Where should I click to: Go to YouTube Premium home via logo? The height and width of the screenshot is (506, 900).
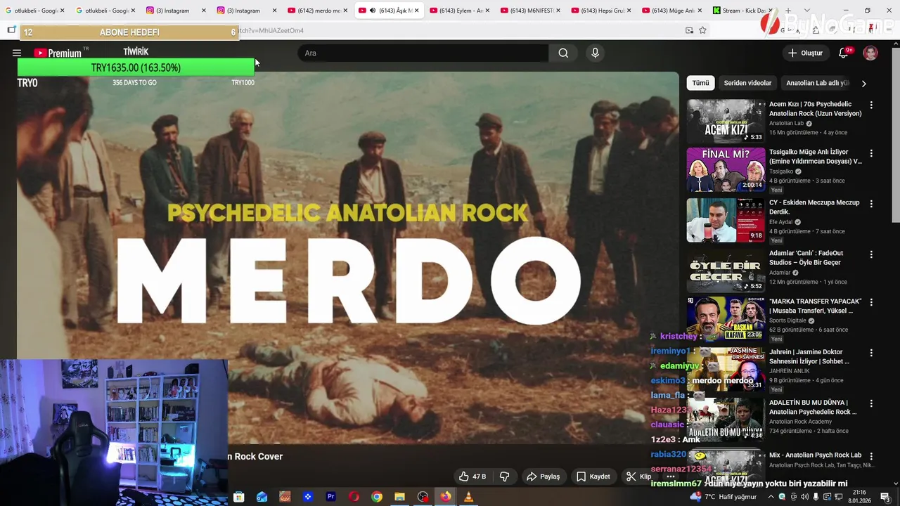pos(58,53)
